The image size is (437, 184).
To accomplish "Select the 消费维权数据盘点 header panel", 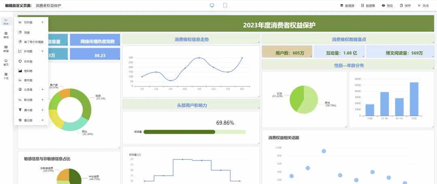I will [348, 39].
